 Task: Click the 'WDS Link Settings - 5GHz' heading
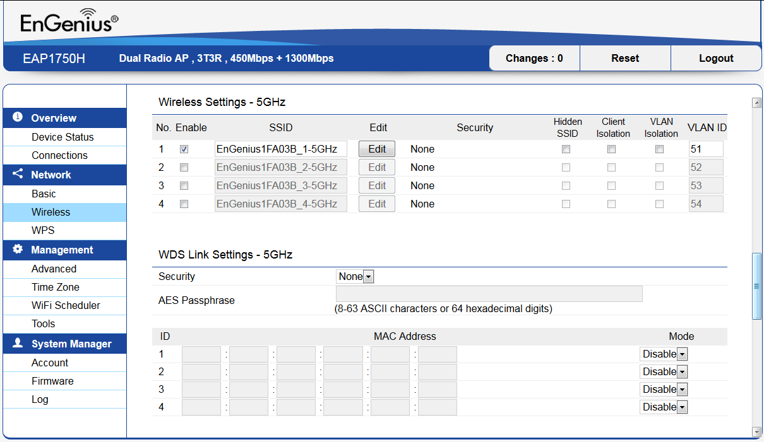coord(225,255)
